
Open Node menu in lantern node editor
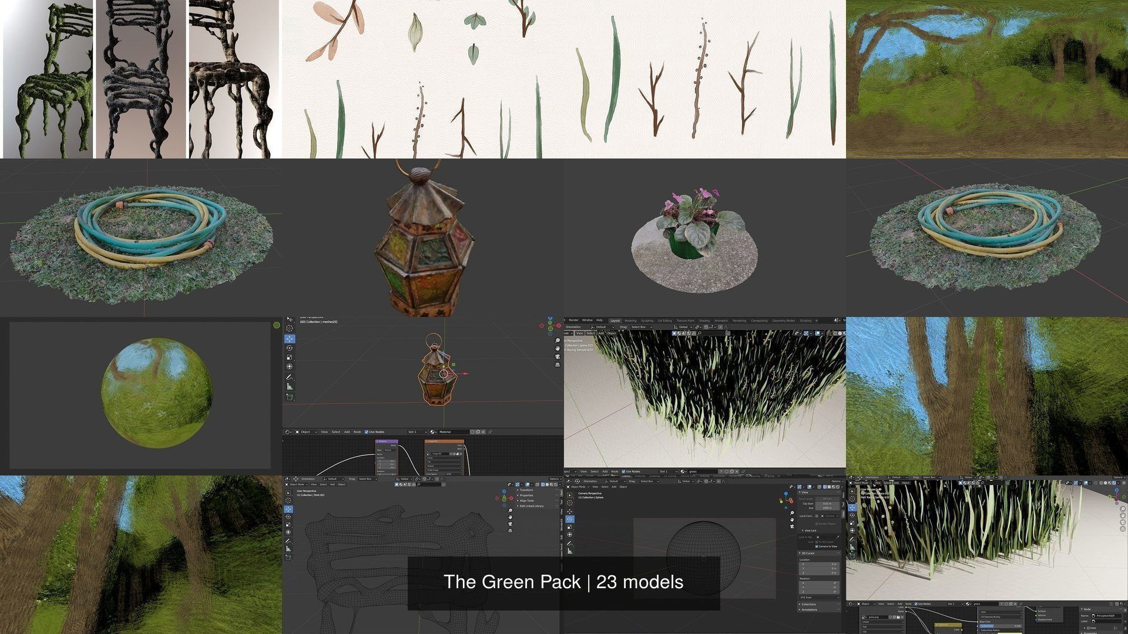(357, 432)
